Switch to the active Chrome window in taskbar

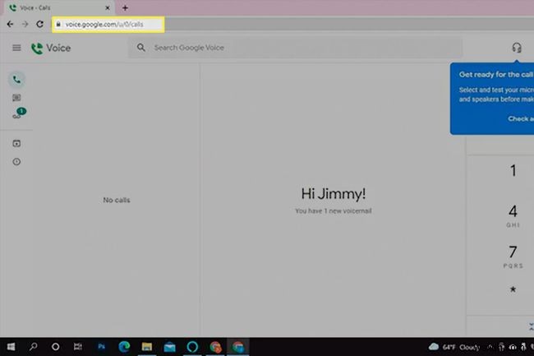[x=238, y=347]
